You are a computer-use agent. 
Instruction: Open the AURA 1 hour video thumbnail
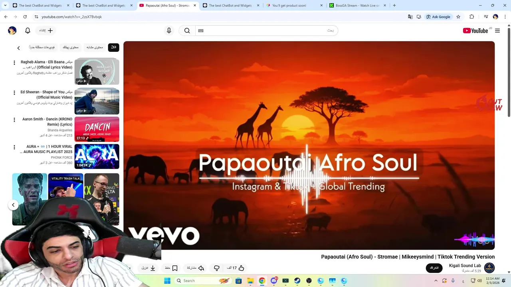click(97, 156)
